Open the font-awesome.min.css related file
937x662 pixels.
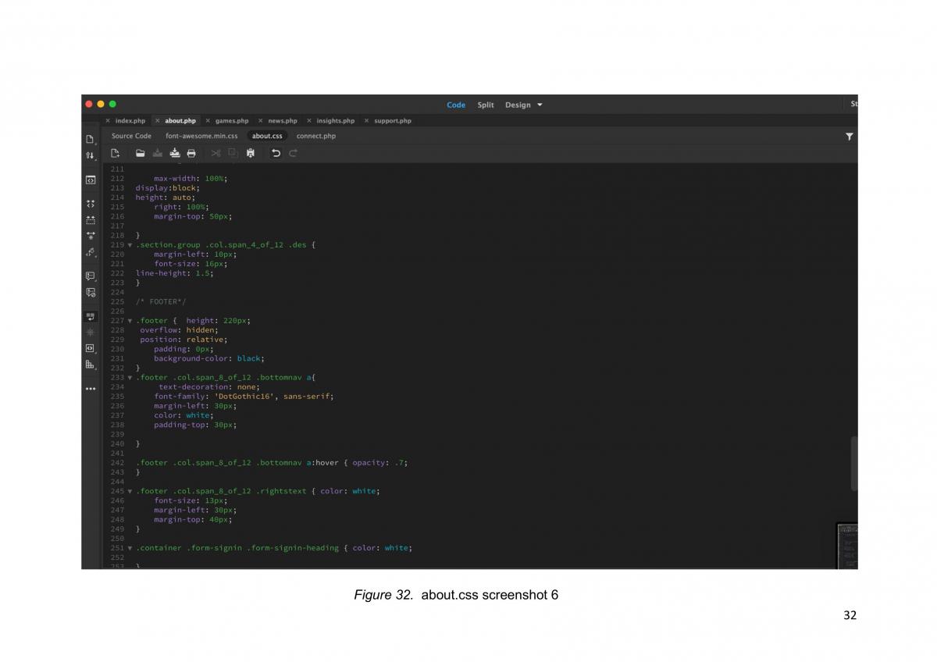pos(201,136)
